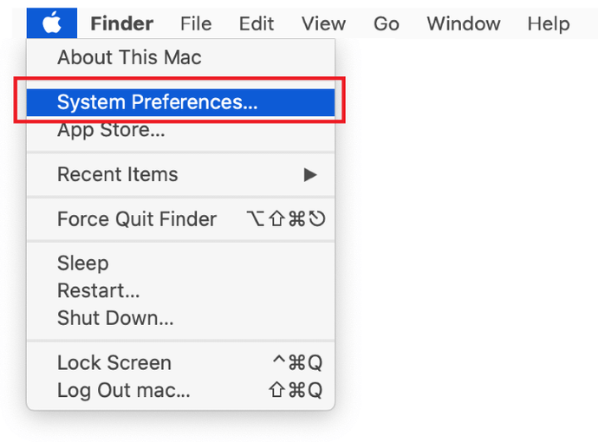This screenshot has height=442, width=598.
Task: Select System Preferences… entry
Action: [157, 102]
